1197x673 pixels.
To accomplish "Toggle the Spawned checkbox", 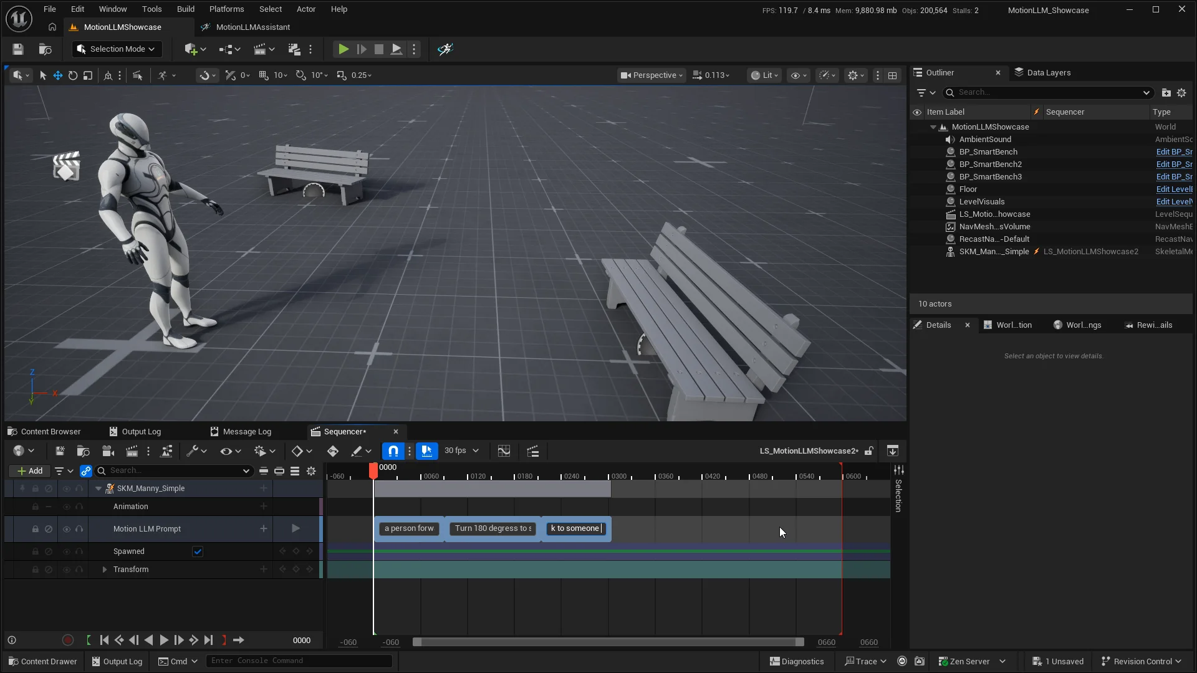I will [x=198, y=551].
